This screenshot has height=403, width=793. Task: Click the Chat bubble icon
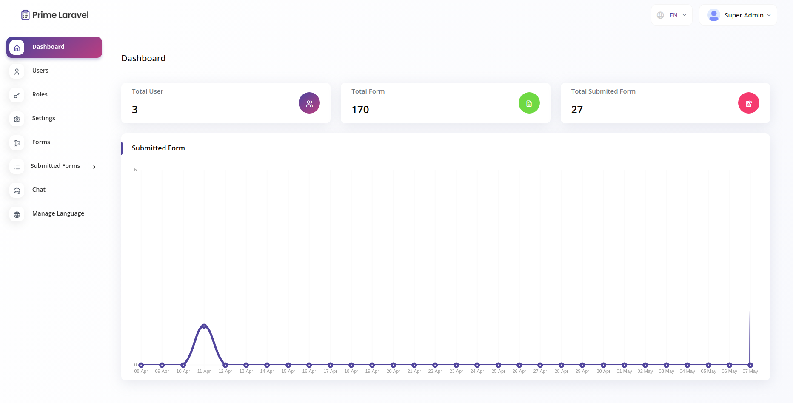point(17,191)
